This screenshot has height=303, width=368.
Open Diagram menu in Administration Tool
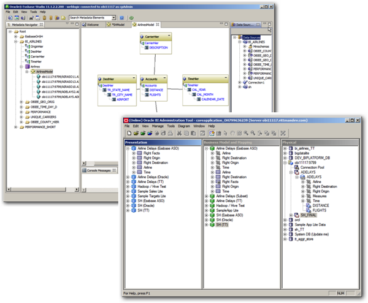(x=184, y=126)
